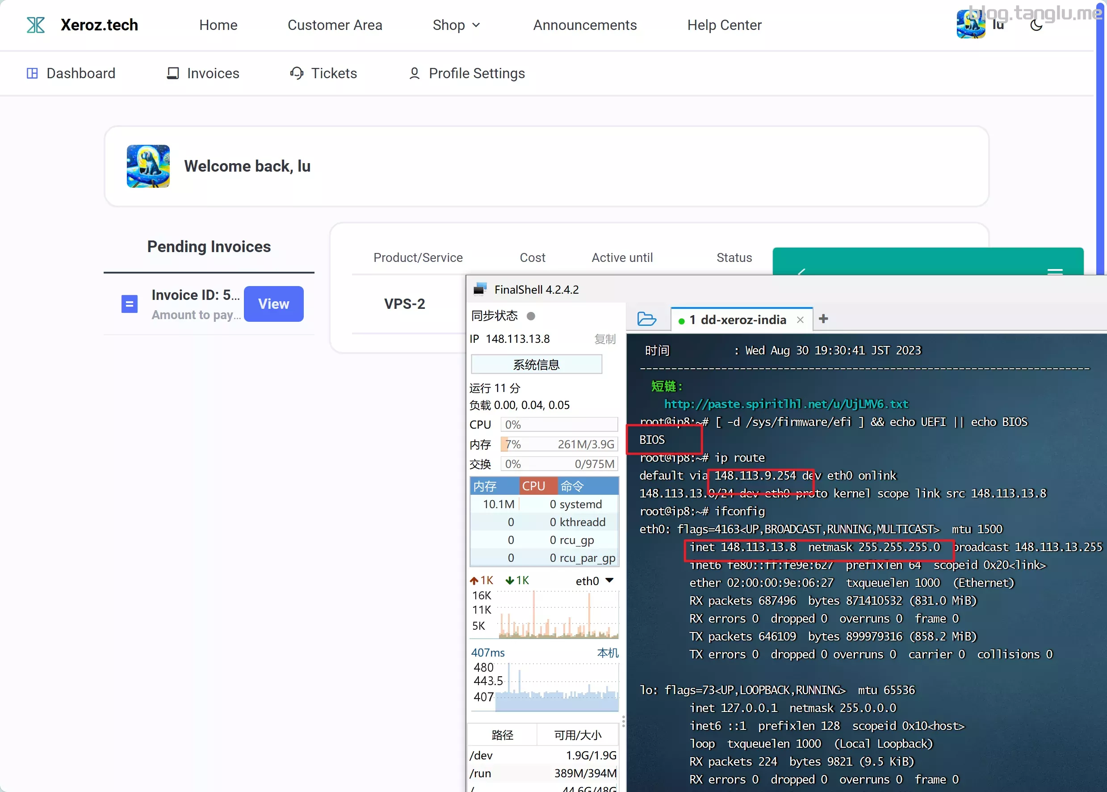This screenshot has width=1107, height=792.
Task: Visit the Help Center
Action: pos(724,25)
